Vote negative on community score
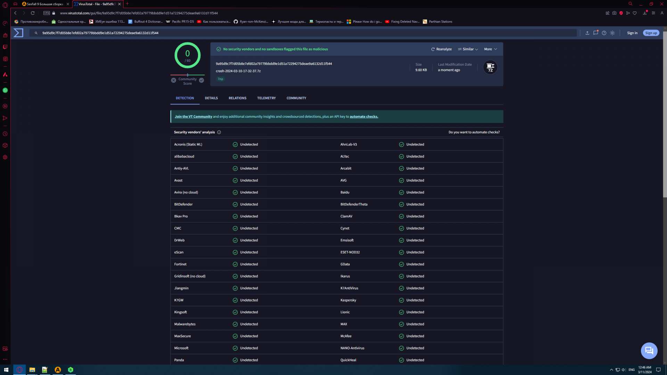Viewport: 667px width, 375px height. pos(174,80)
